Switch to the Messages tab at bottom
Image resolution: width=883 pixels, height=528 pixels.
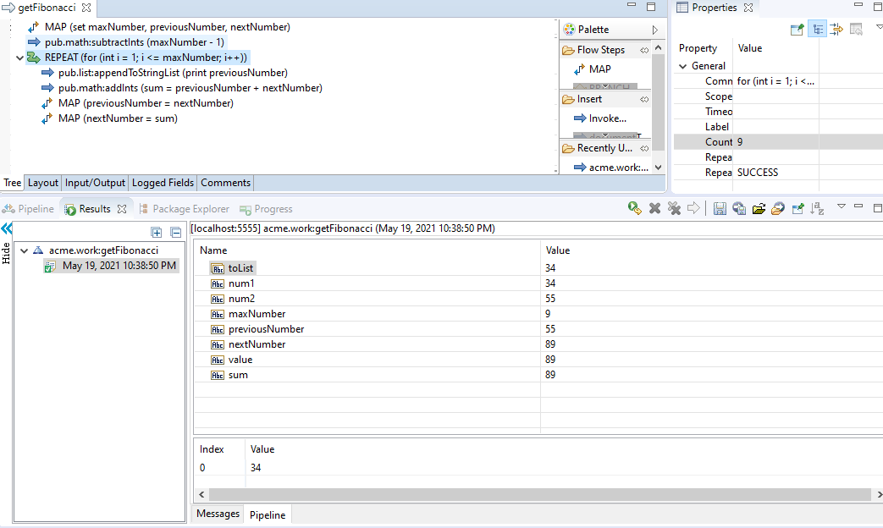(218, 514)
